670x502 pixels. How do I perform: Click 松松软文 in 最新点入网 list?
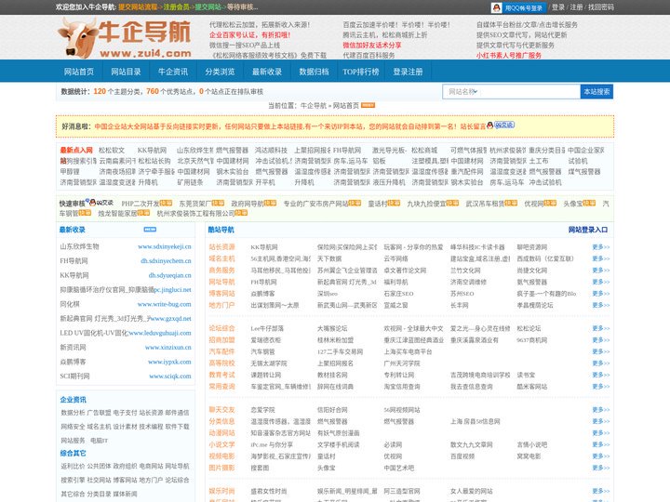112,151
